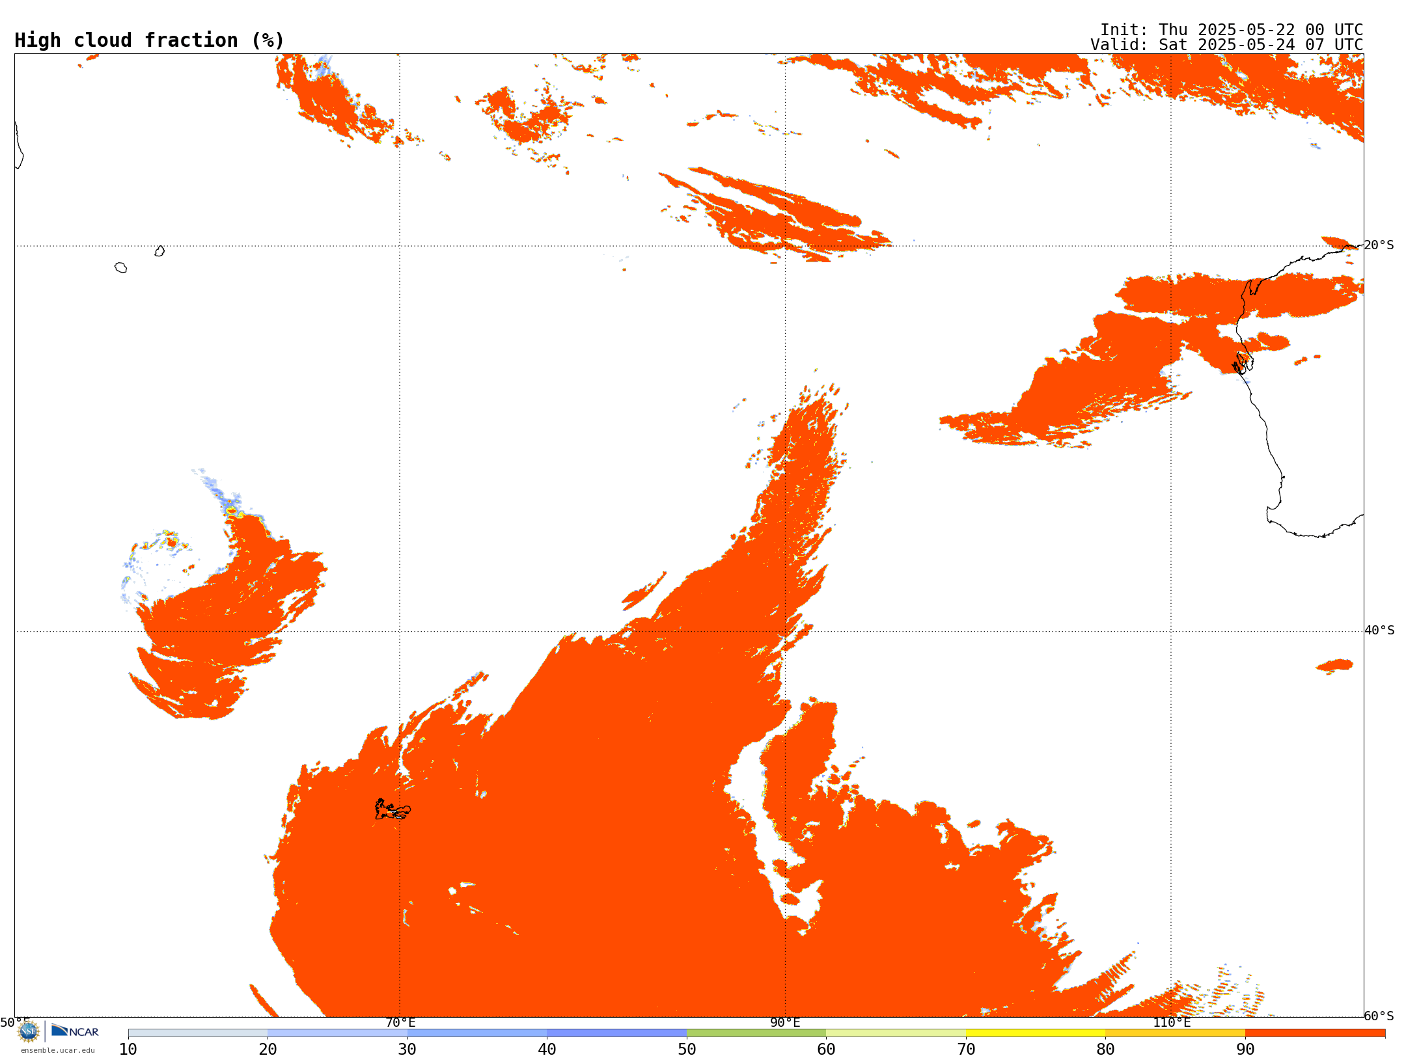Click the colorbar label '10'
The width and height of the screenshot is (1406, 1058).
128,1050
